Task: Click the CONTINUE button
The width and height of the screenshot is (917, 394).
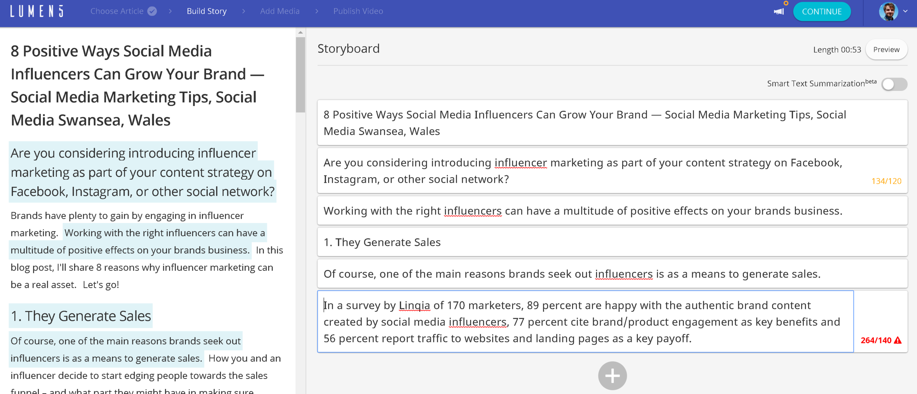Action: coord(822,12)
